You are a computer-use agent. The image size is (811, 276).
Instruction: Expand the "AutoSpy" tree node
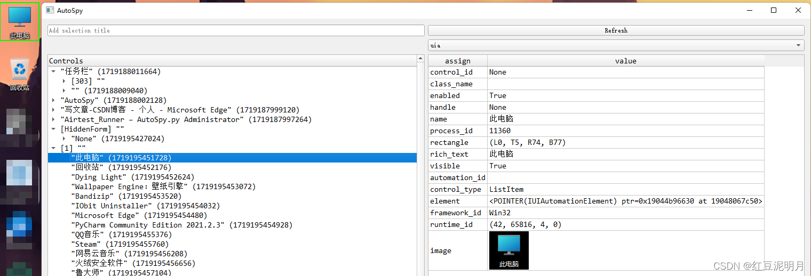point(54,100)
